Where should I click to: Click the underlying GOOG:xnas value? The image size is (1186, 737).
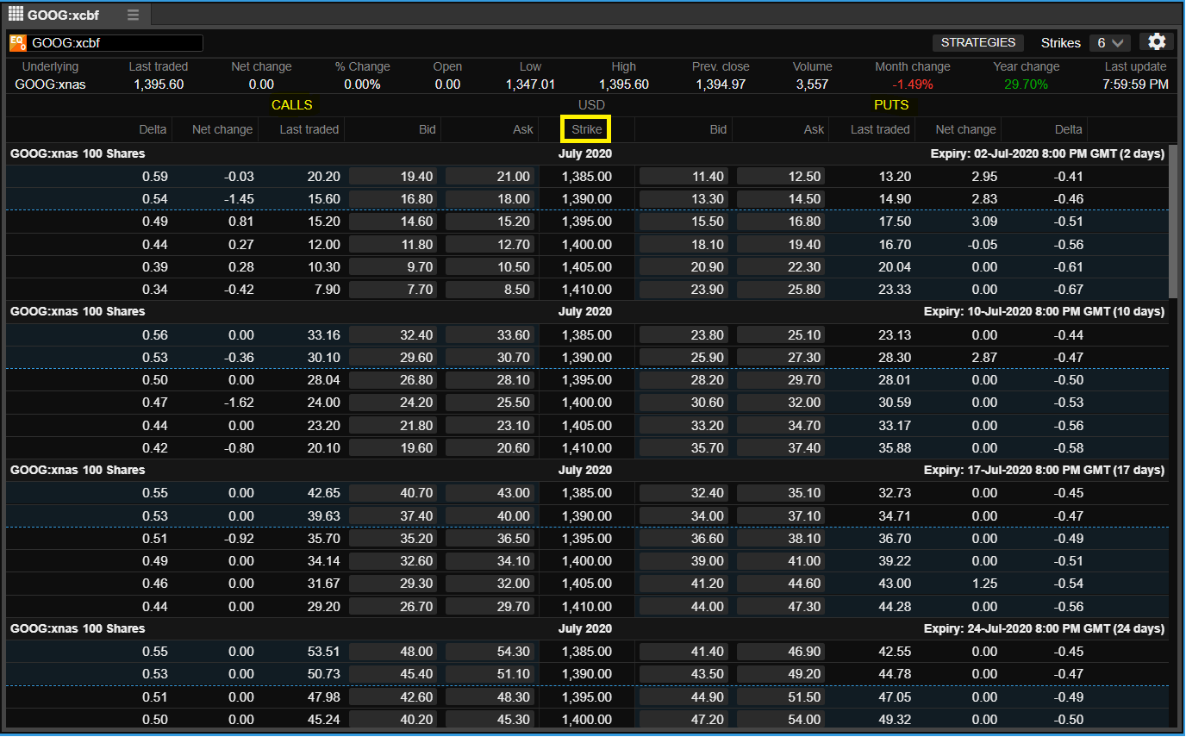pos(50,84)
